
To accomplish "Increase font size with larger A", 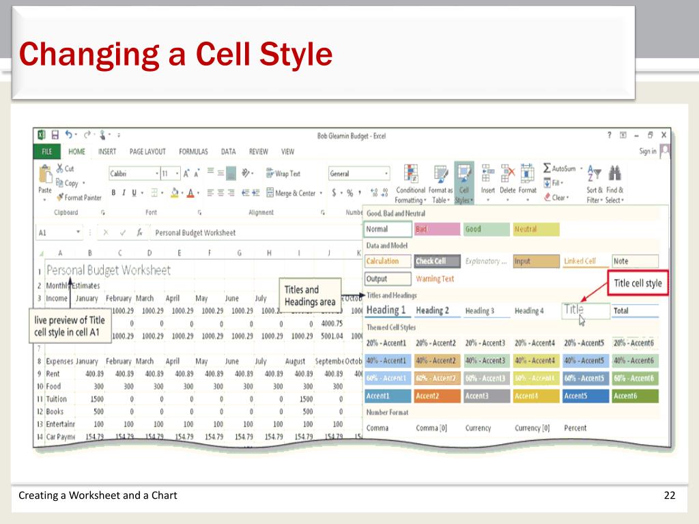I will pyautogui.click(x=186, y=173).
